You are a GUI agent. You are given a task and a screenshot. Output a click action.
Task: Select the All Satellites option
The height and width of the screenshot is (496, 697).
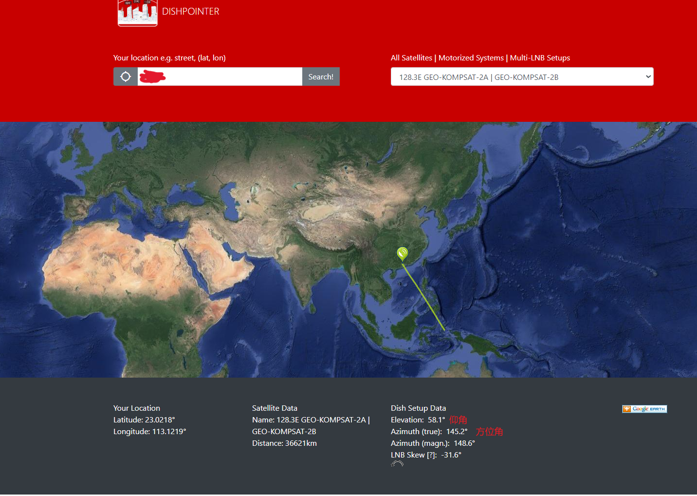[x=411, y=58]
